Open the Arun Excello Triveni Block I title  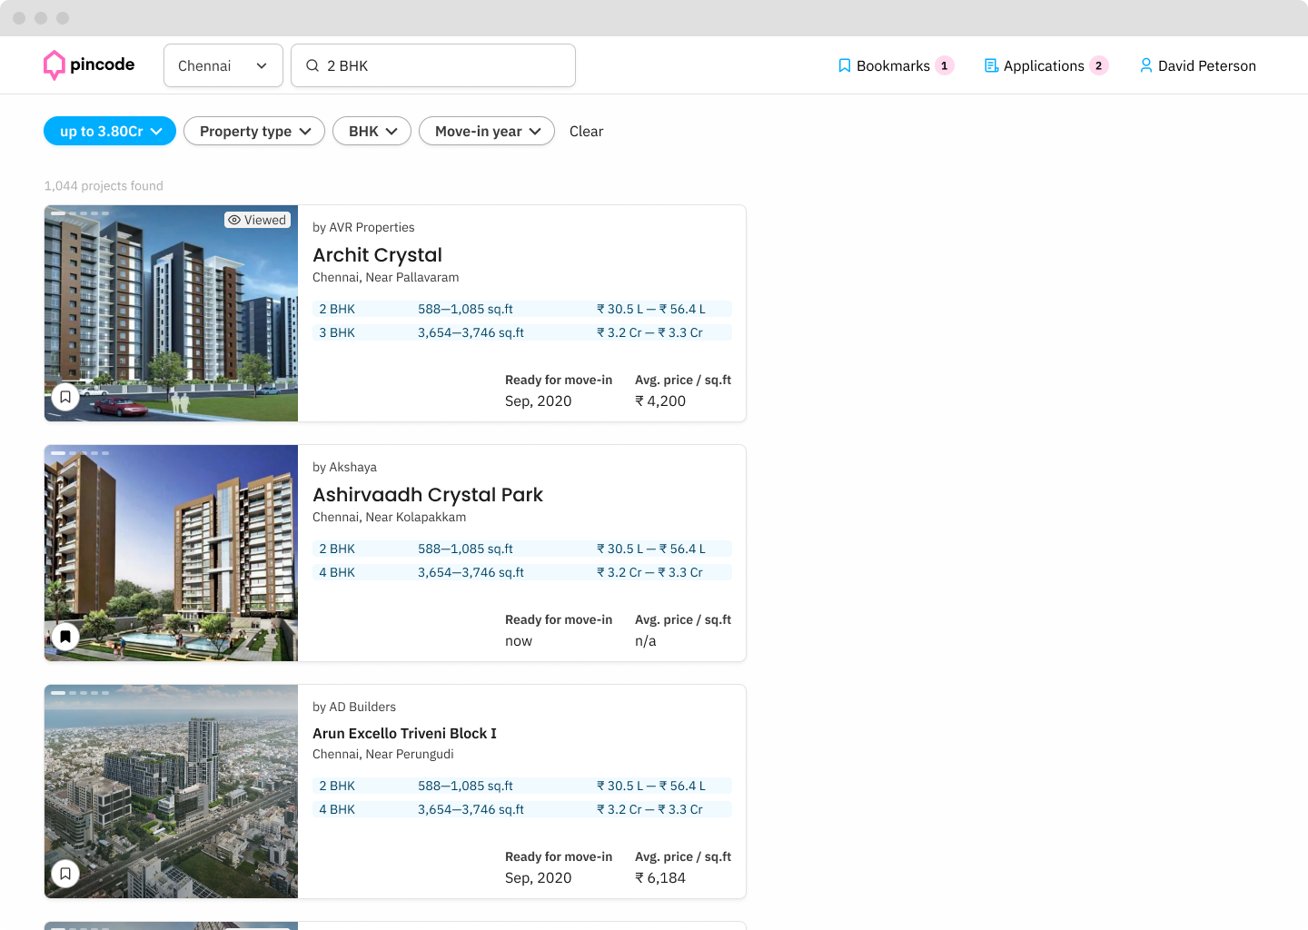404,733
